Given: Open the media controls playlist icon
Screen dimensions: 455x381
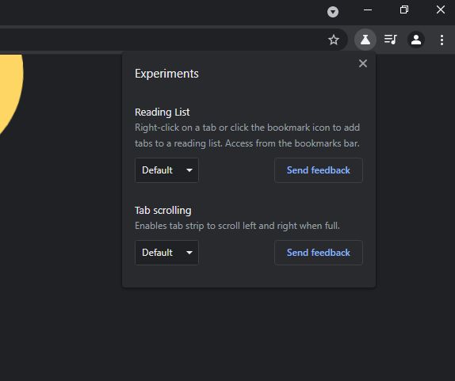Looking at the screenshot, I should click(391, 40).
